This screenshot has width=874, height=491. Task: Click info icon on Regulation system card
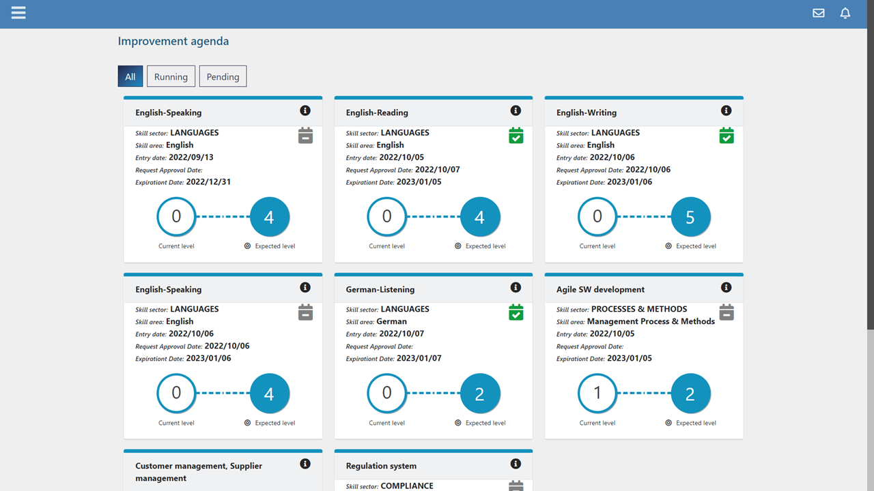pyautogui.click(x=516, y=464)
